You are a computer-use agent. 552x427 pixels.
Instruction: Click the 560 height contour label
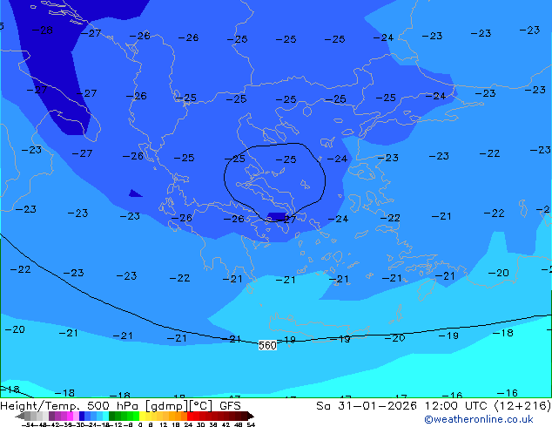click(267, 345)
